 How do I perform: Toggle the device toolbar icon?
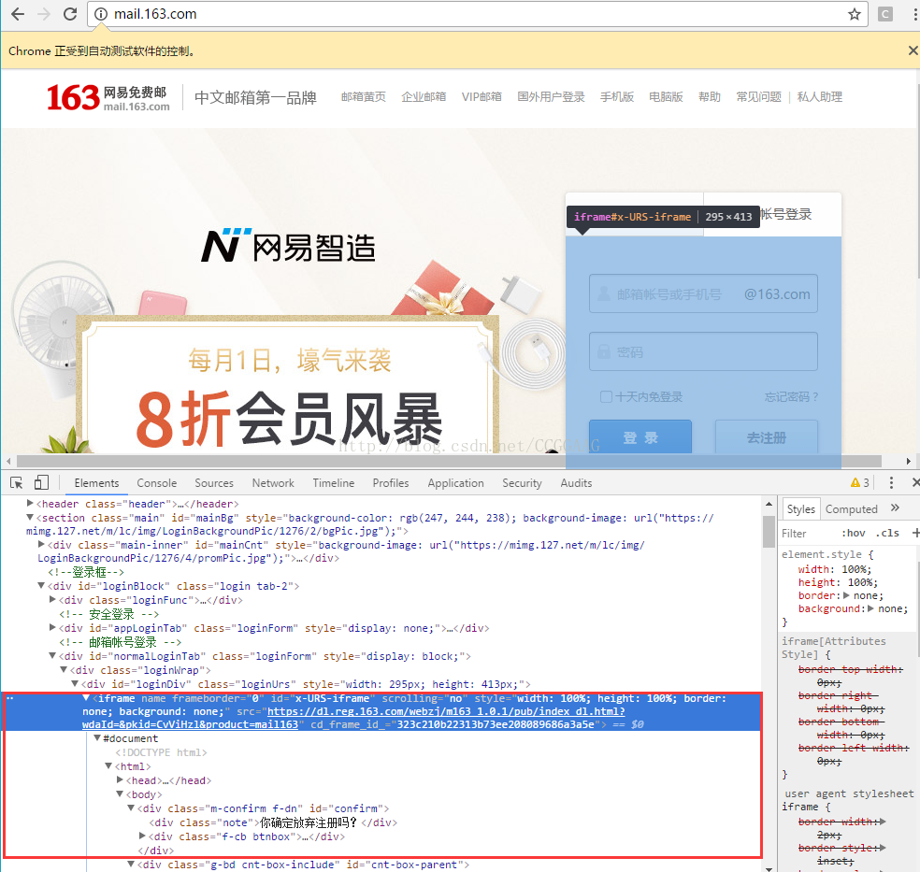tap(41, 482)
